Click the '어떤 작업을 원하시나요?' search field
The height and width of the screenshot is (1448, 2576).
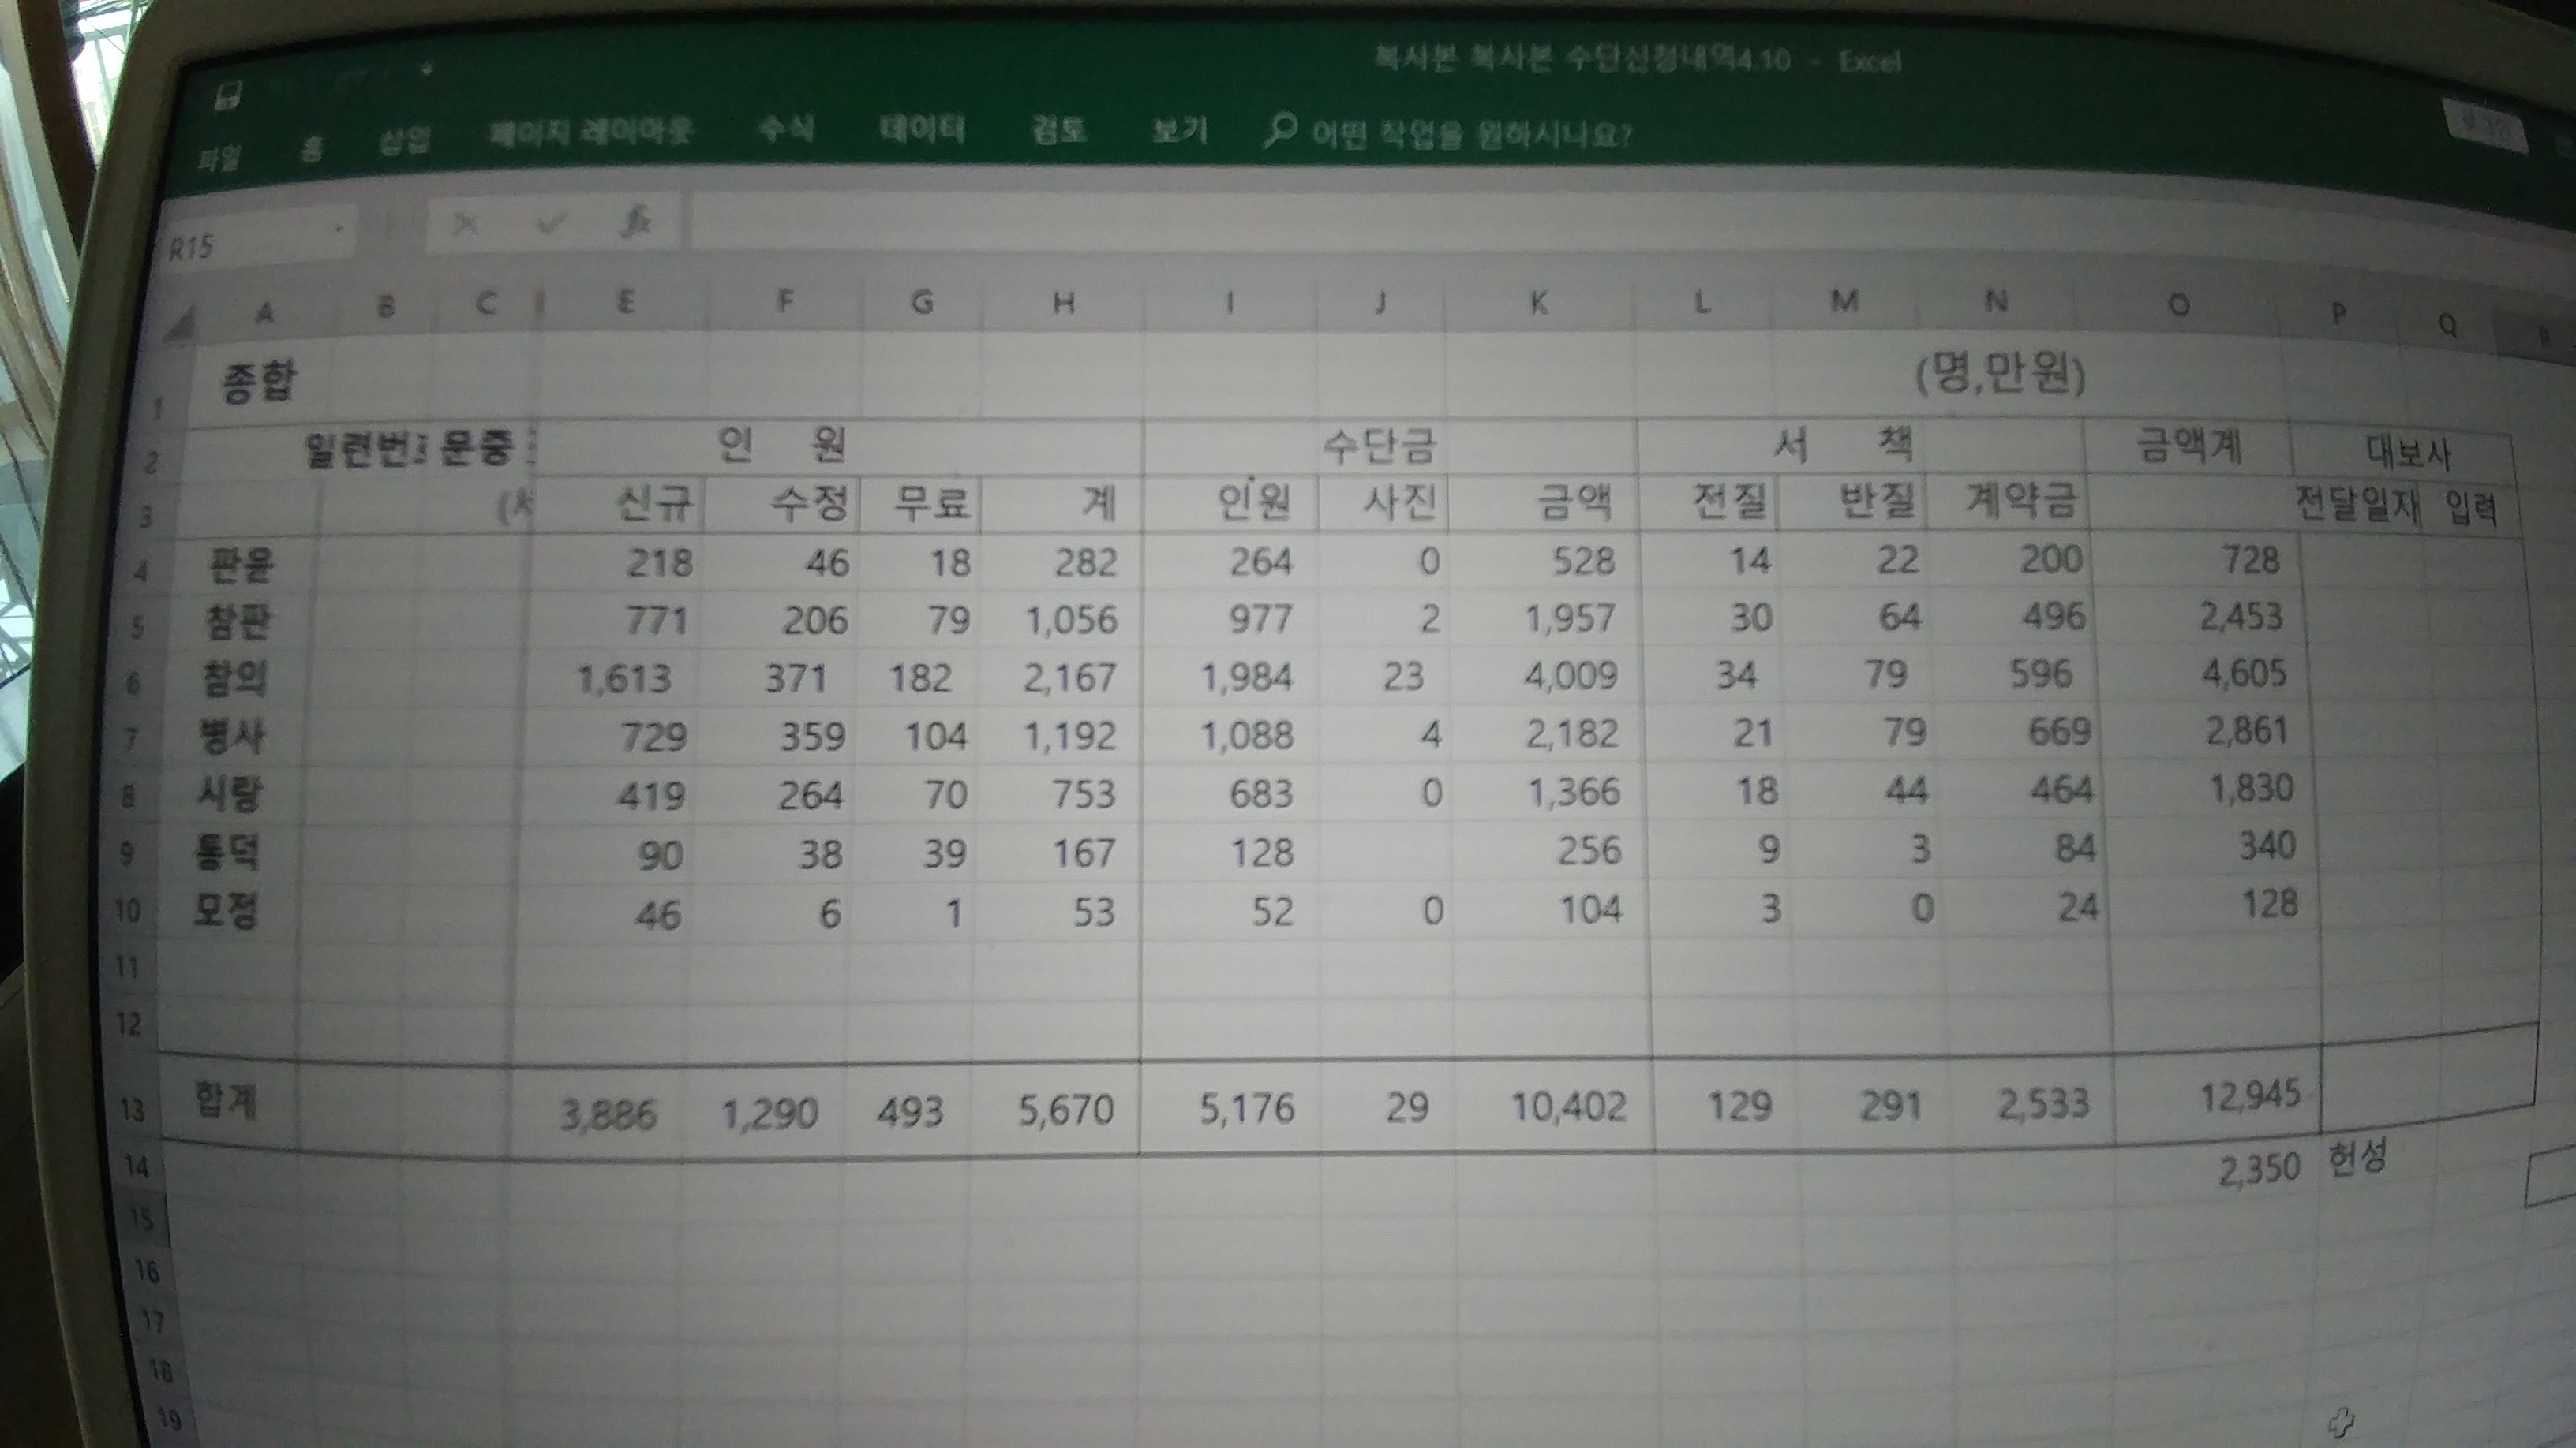pyautogui.click(x=1472, y=134)
